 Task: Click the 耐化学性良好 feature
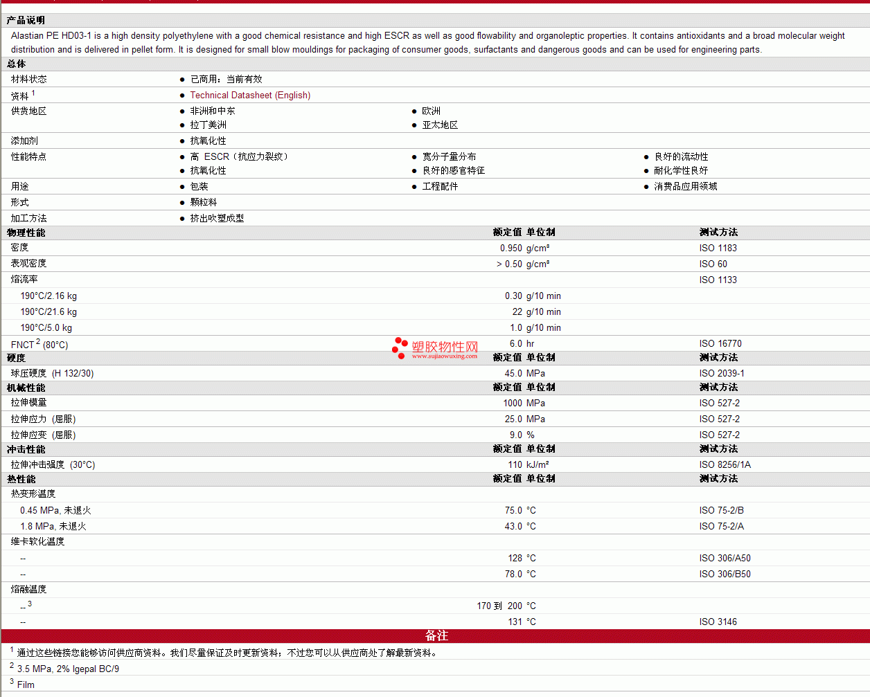click(x=682, y=171)
